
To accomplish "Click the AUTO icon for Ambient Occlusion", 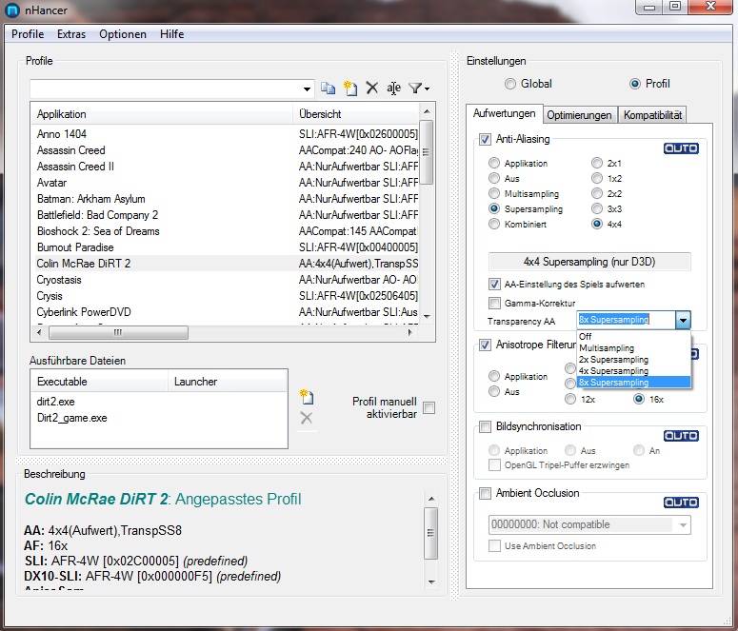I will [681, 503].
